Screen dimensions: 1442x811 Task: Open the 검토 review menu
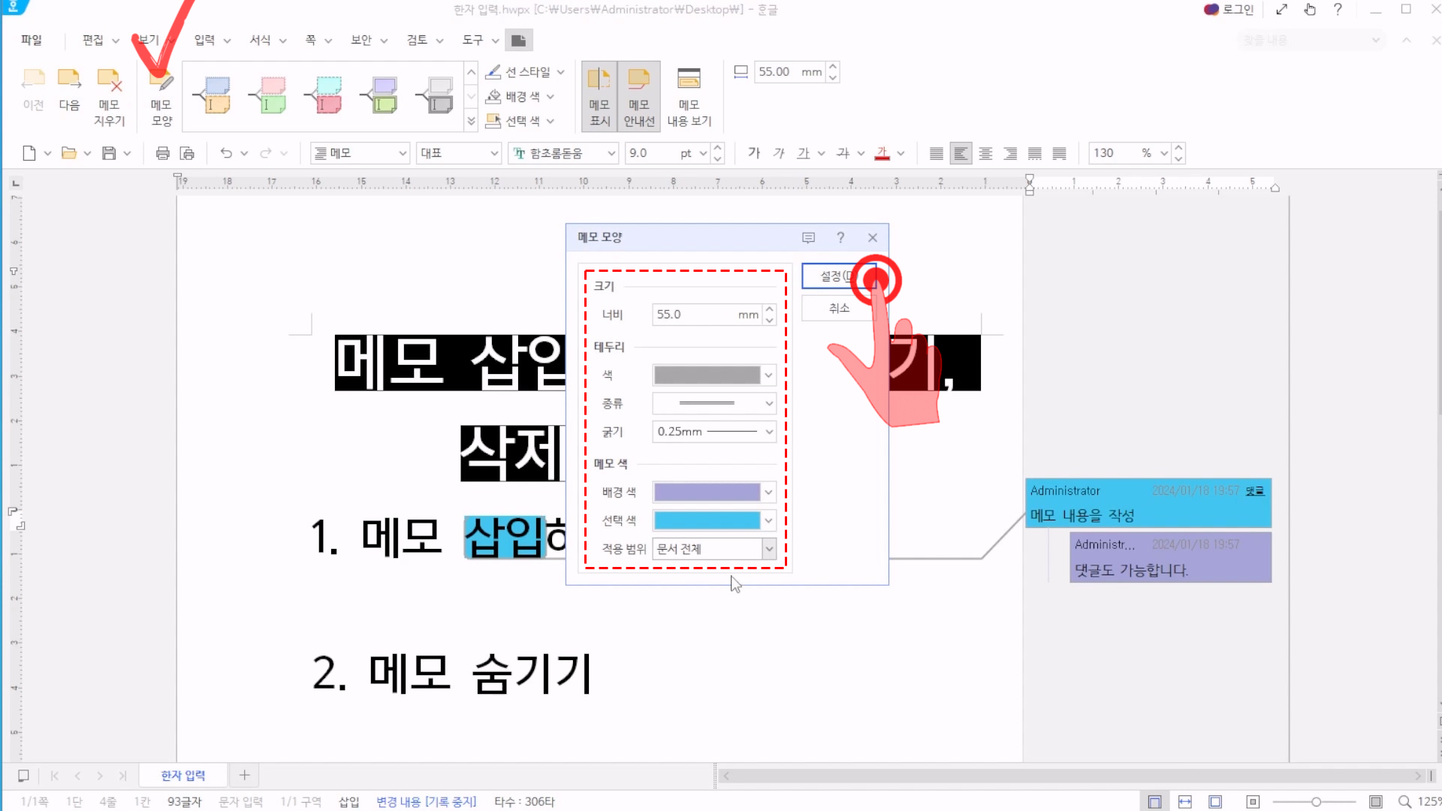pyautogui.click(x=417, y=40)
